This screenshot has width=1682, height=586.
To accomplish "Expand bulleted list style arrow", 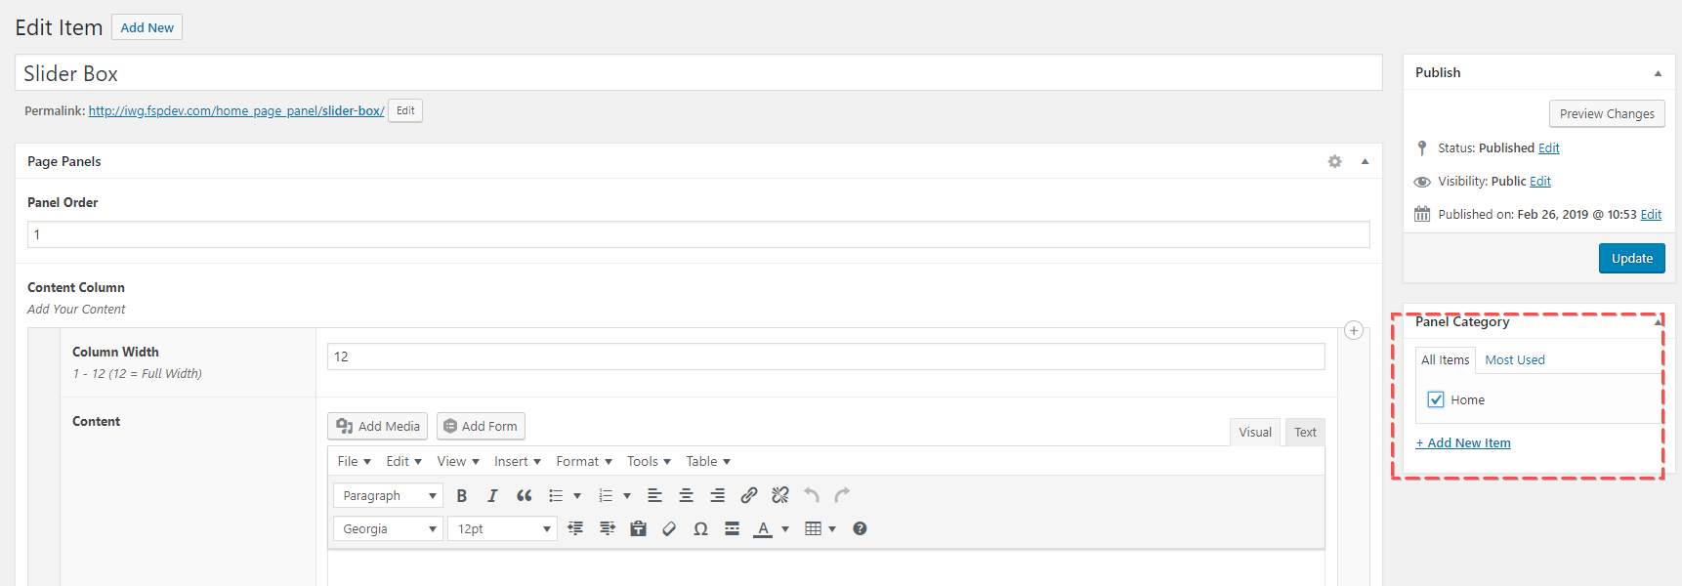I will pos(577,495).
